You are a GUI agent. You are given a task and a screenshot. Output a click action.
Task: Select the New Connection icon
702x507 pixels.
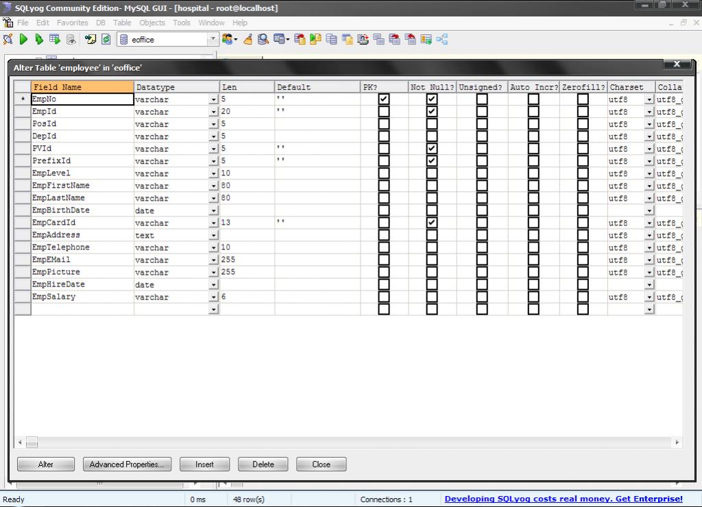pyautogui.click(x=8, y=39)
